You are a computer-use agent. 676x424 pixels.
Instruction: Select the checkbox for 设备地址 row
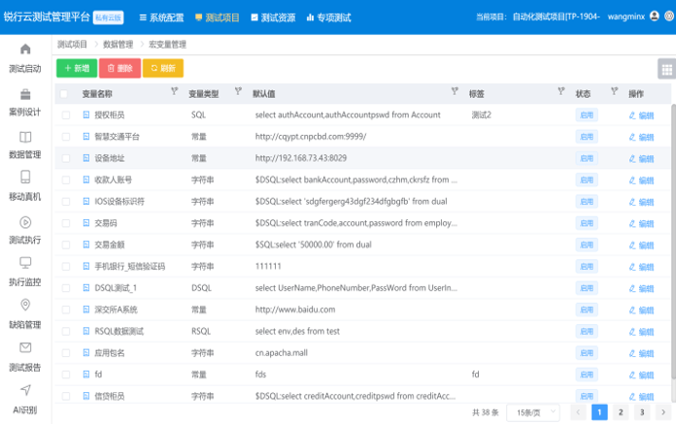click(x=66, y=158)
